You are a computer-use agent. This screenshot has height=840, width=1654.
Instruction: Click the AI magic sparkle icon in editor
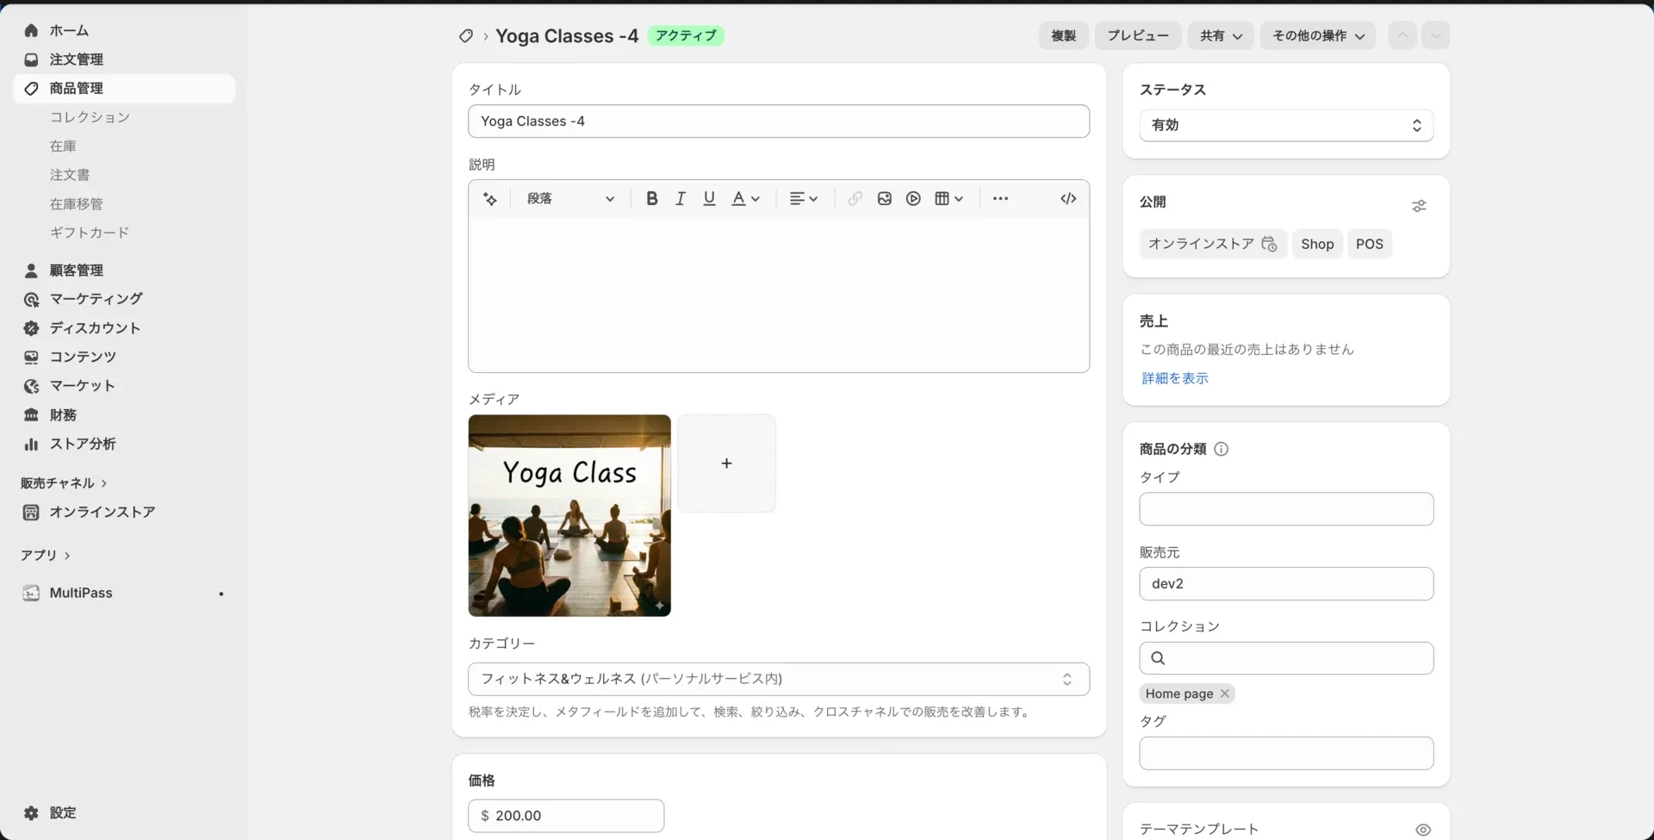490,199
